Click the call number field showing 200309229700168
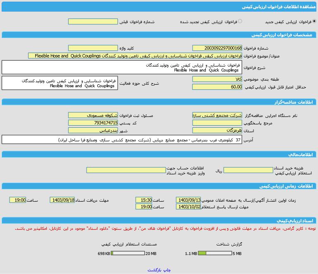The width and height of the screenshot is (318, 274). coord(217,48)
